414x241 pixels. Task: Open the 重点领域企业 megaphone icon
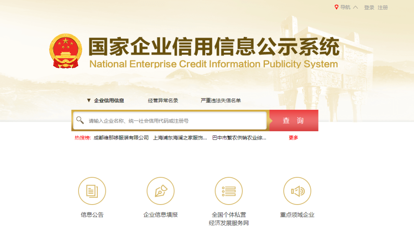coord(297,191)
